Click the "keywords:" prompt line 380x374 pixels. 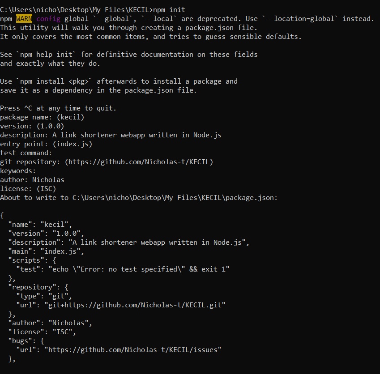(18, 171)
